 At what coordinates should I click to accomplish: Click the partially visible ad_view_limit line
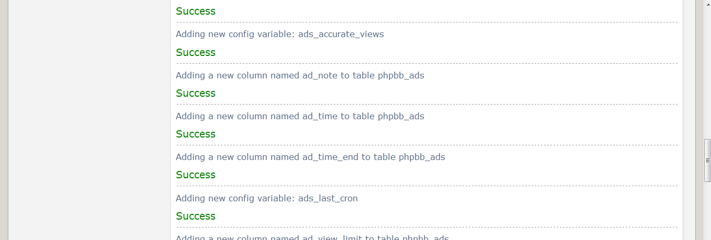[x=312, y=237]
